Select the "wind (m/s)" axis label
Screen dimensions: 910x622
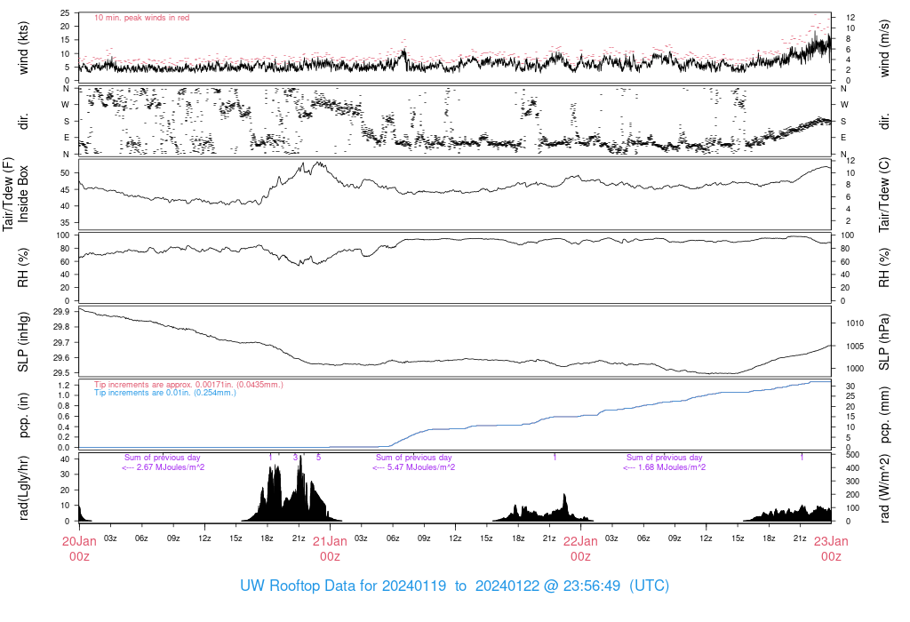(884, 48)
